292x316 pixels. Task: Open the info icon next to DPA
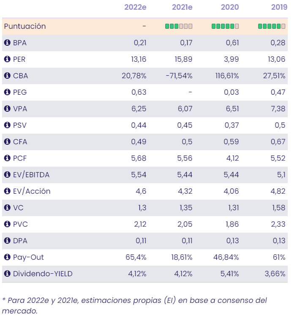point(7,241)
